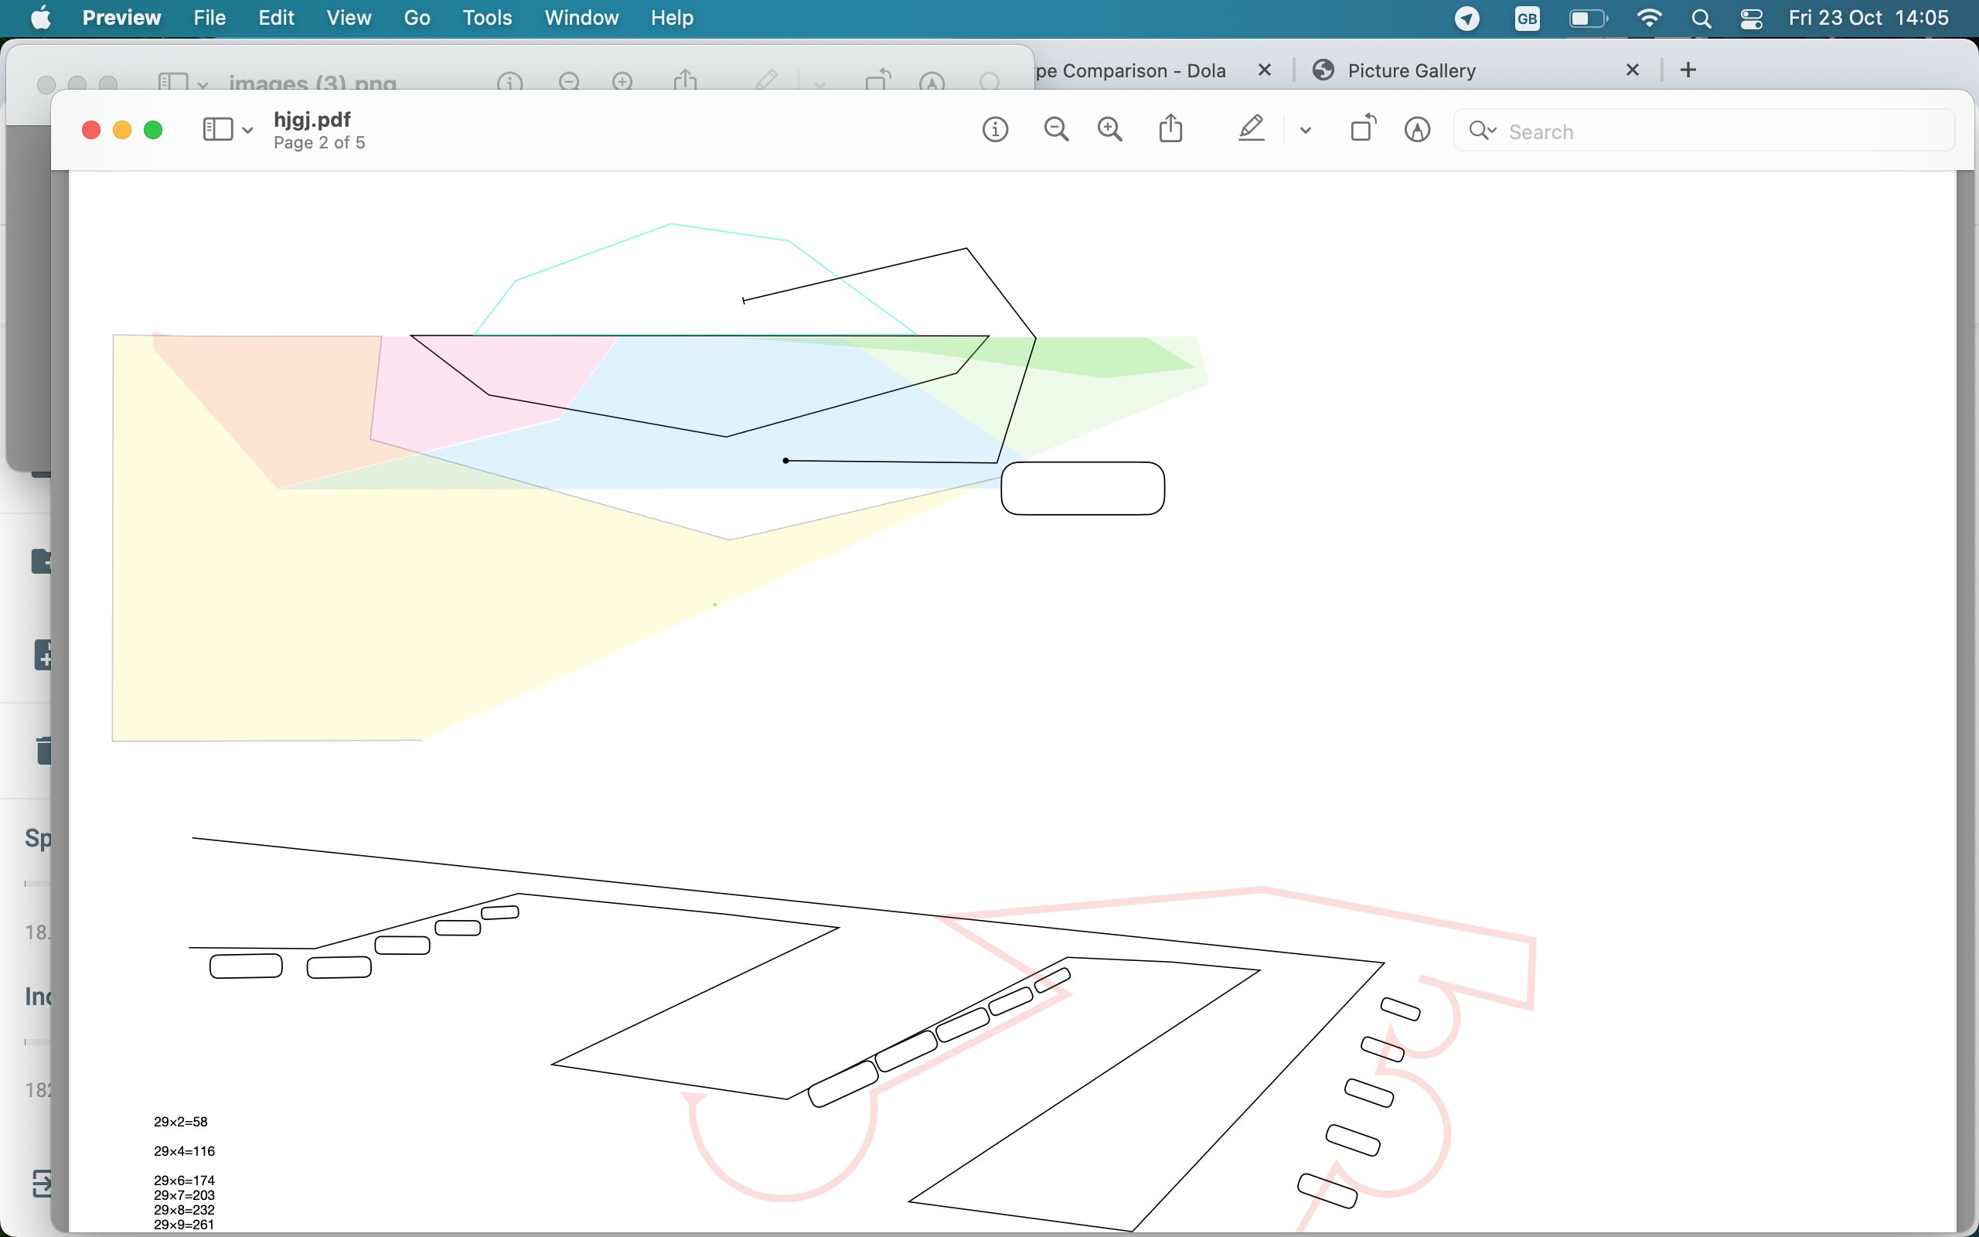Click the location services arrow in menu bar
The image size is (1979, 1237).
point(1467,18)
